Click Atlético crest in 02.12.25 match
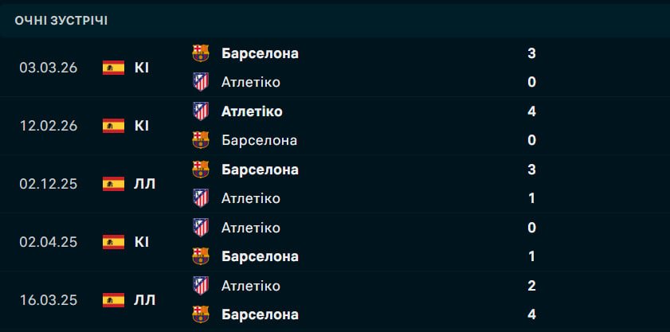 click(x=201, y=198)
